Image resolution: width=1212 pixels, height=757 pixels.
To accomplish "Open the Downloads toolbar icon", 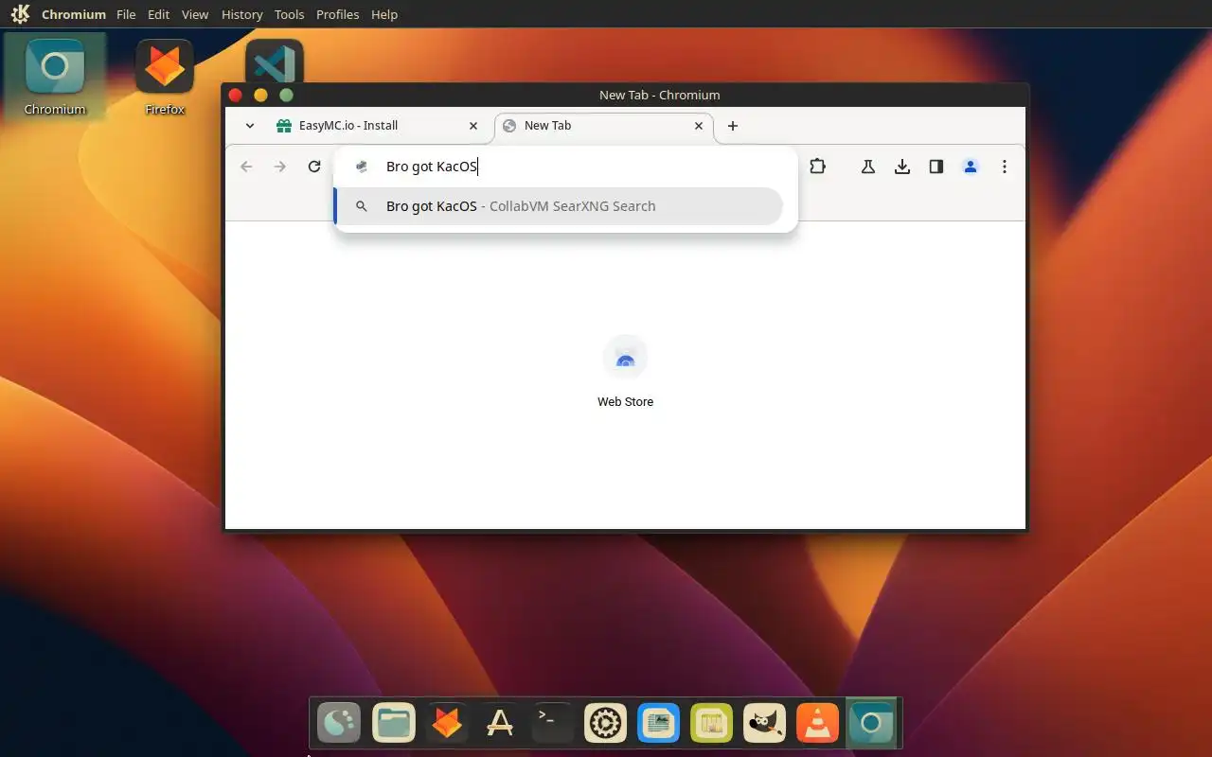I will click(x=902, y=167).
